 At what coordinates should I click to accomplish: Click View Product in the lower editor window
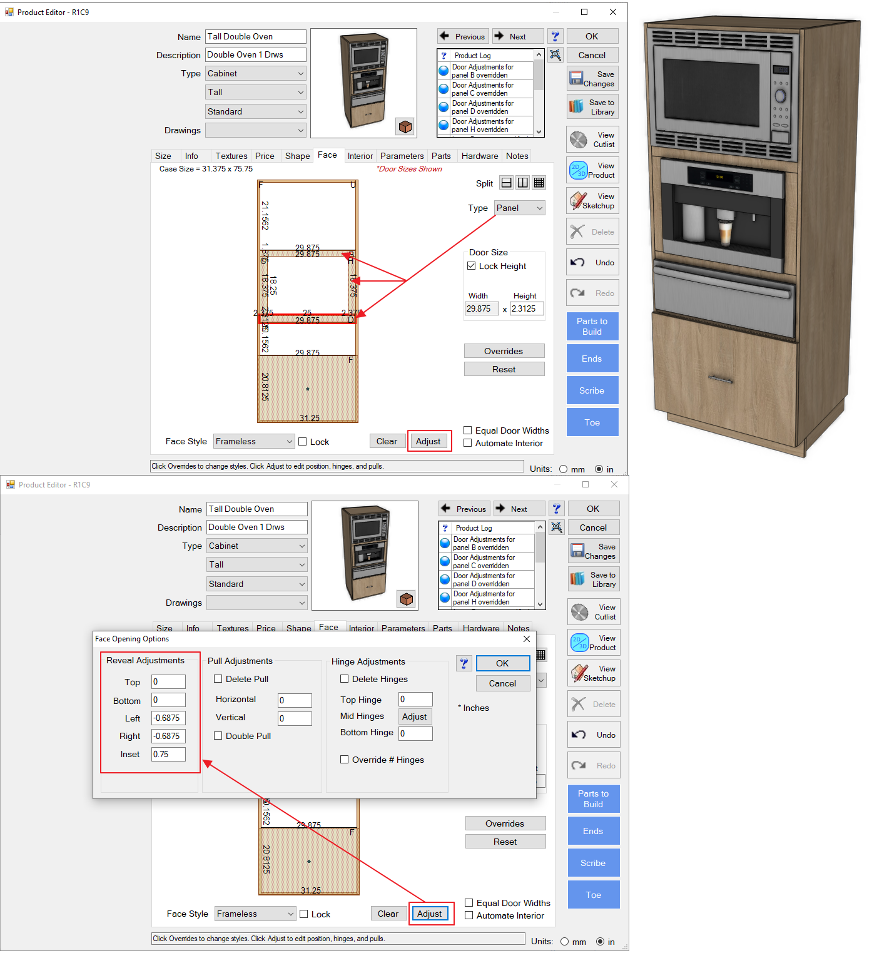pyautogui.click(x=594, y=643)
